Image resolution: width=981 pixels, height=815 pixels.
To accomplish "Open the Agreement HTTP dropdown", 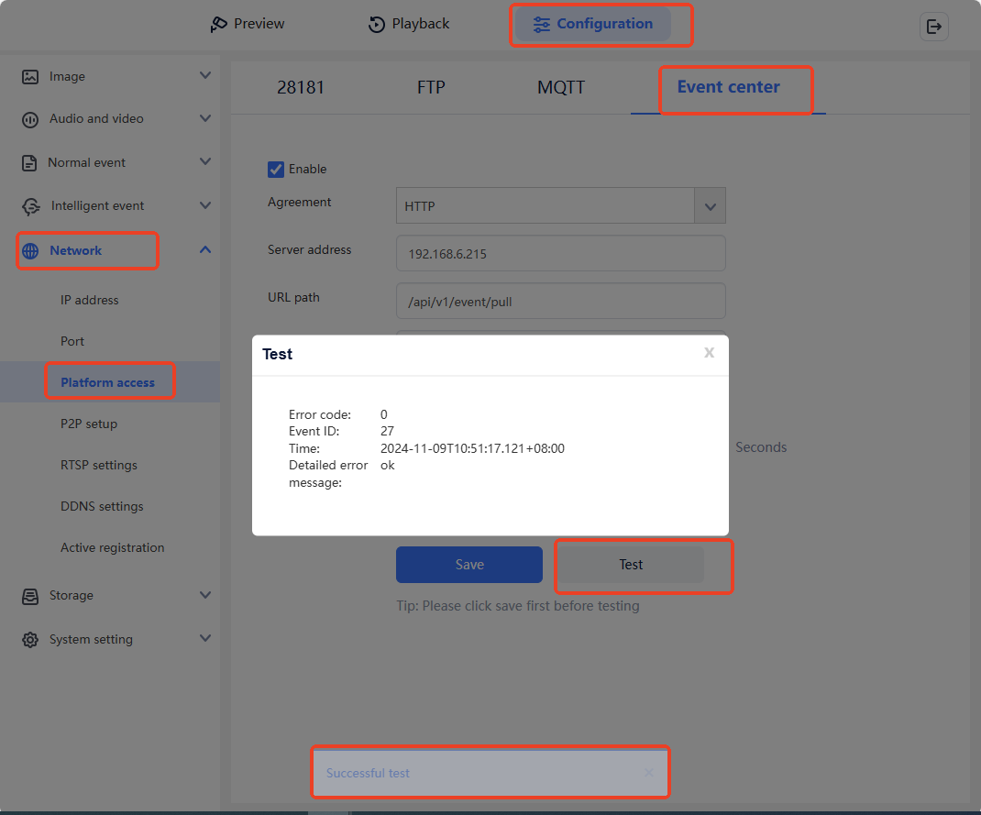I will click(710, 206).
